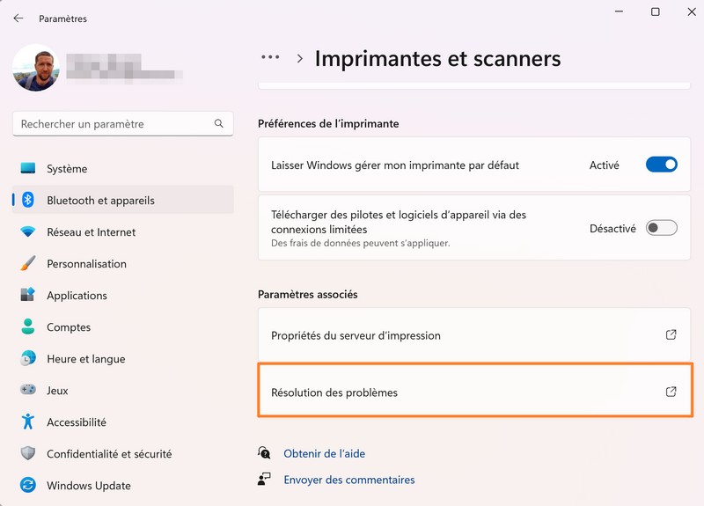704x506 pixels.
Task: Open Applications settings section
Action: (77, 296)
